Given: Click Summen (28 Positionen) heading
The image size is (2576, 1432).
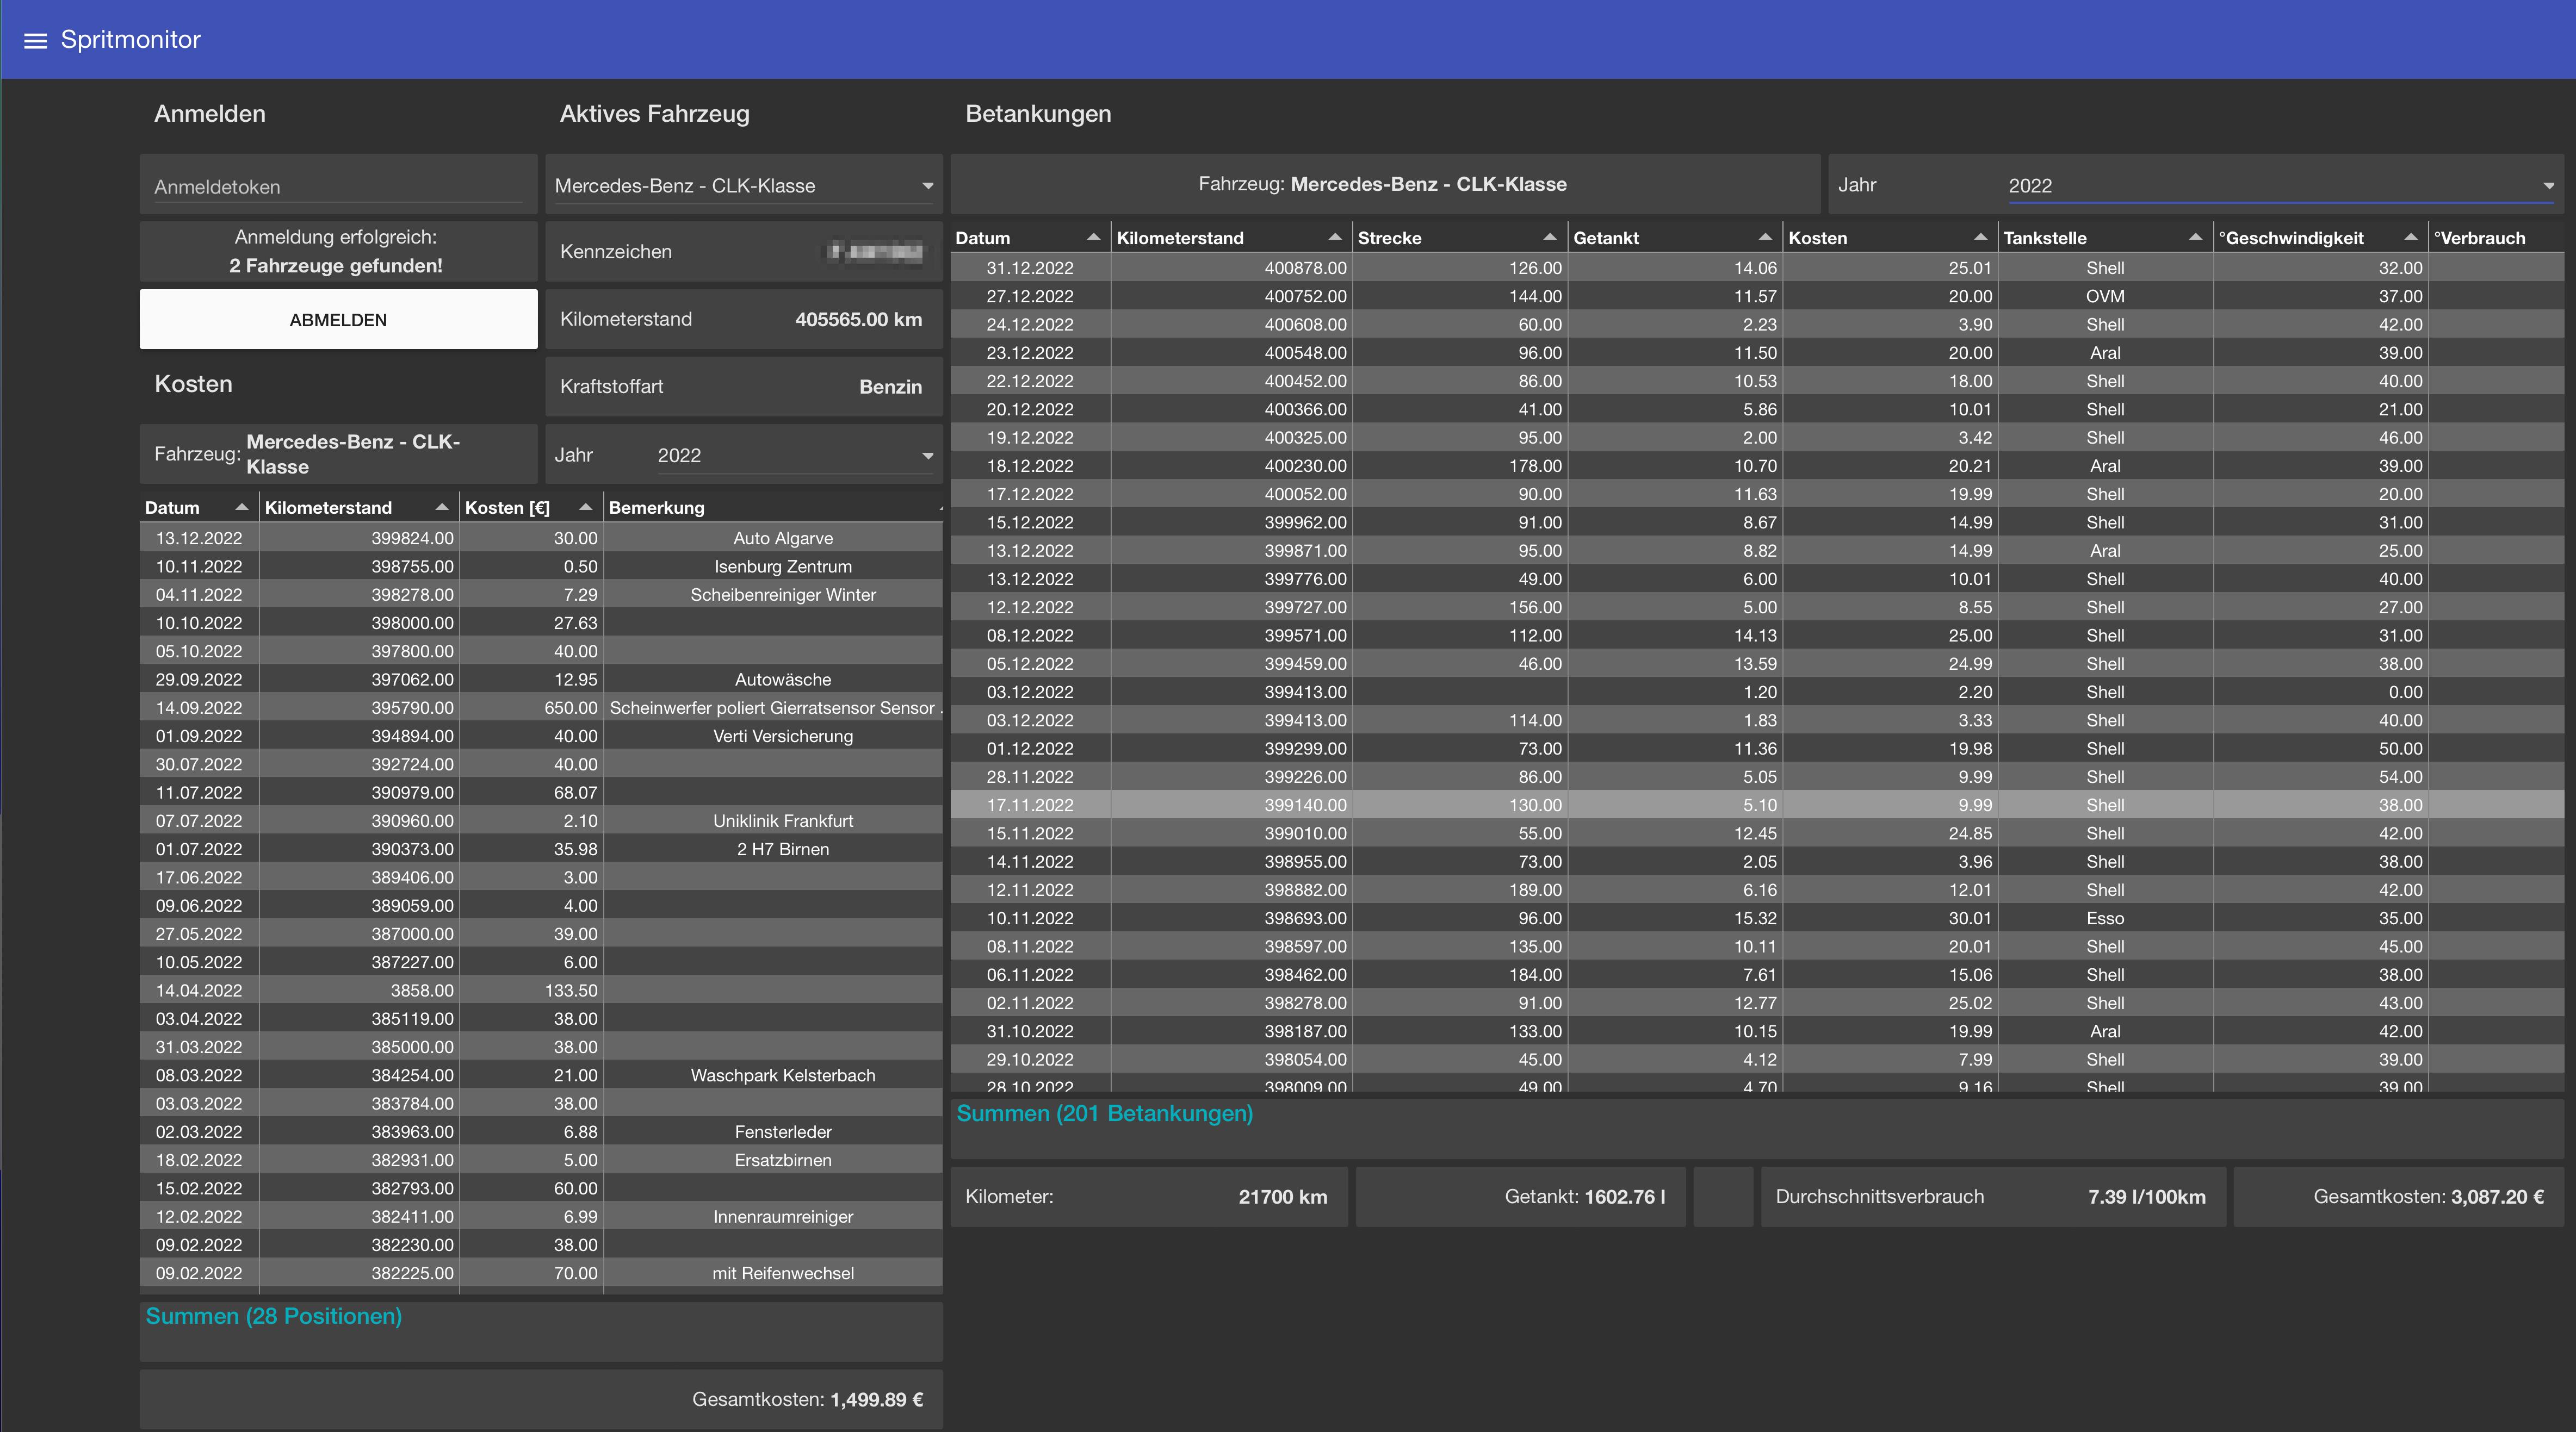Looking at the screenshot, I should [273, 1316].
